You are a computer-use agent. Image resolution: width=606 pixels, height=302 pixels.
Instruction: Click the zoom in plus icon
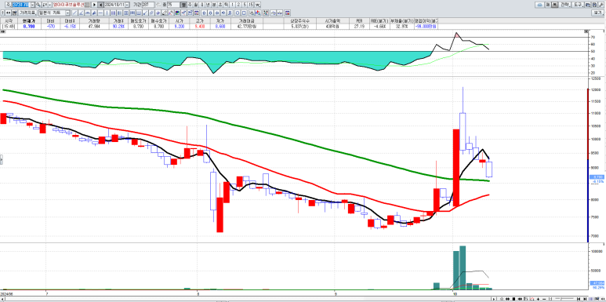(538, 299)
